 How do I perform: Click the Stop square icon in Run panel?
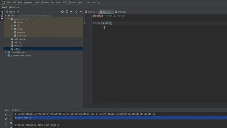[6, 124]
